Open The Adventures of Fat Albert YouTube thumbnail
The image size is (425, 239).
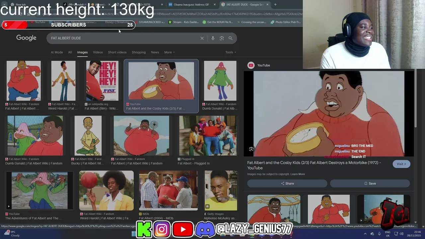(x=39, y=191)
